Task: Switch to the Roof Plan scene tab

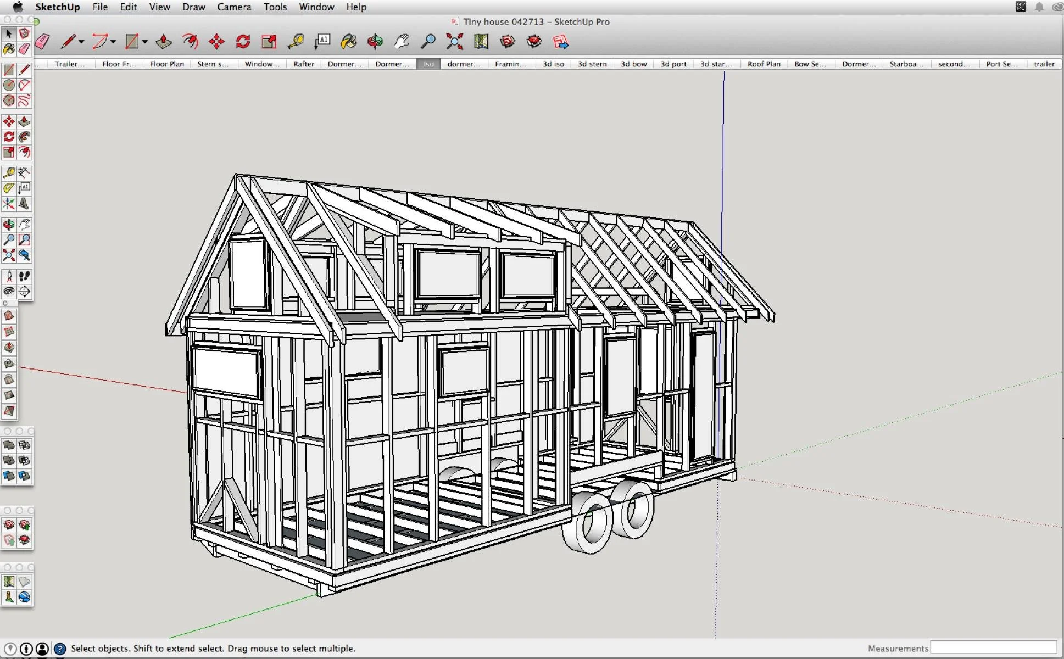Action: (764, 64)
